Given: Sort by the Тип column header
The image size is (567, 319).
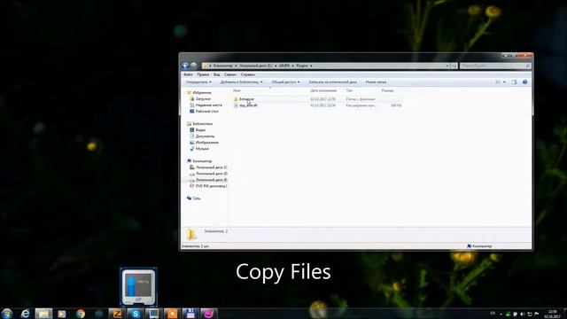Looking at the screenshot, I should pyautogui.click(x=349, y=90).
